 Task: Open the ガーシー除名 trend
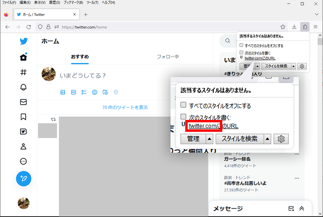pos(237,159)
